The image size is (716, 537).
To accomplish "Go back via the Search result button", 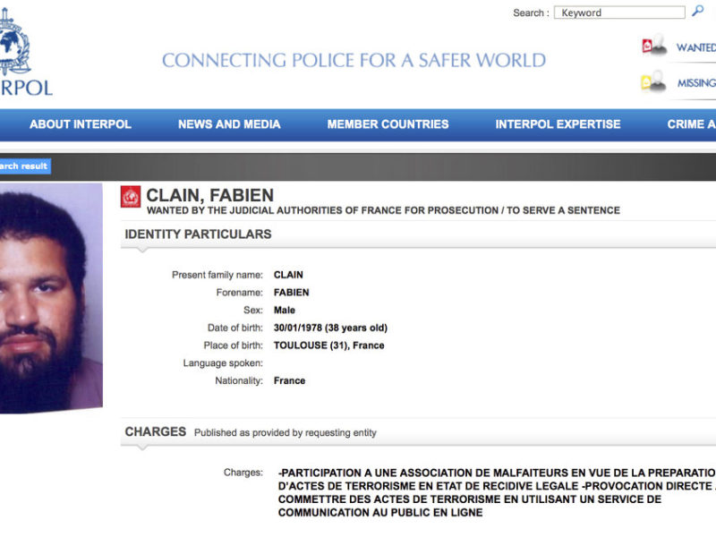I will coord(24,166).
